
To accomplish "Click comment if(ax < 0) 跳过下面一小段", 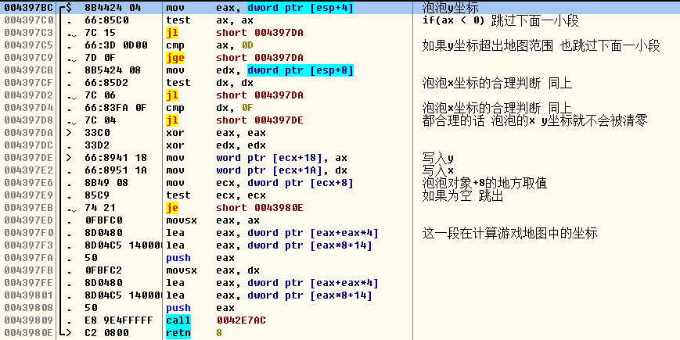I will pyautogui.click(x=500, y=20).
